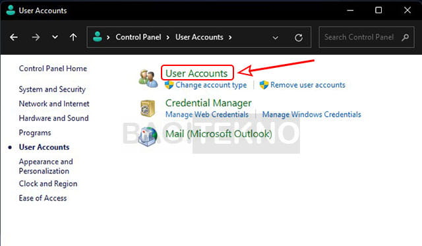This screenshot has height=246, width=422.
Task: Click the search magnifier icon
Action: click(405, 37)
